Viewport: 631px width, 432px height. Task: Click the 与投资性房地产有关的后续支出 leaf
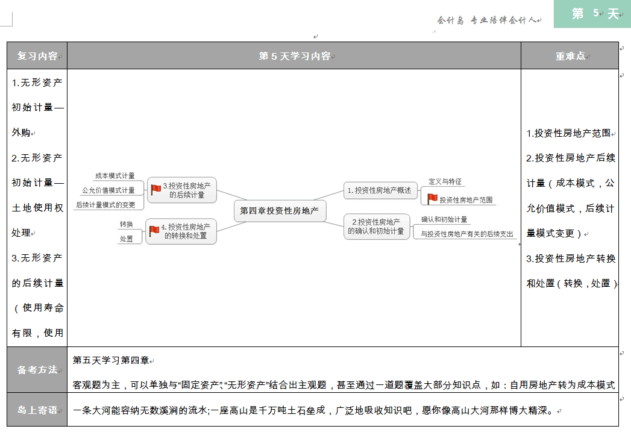pos(467,234)
